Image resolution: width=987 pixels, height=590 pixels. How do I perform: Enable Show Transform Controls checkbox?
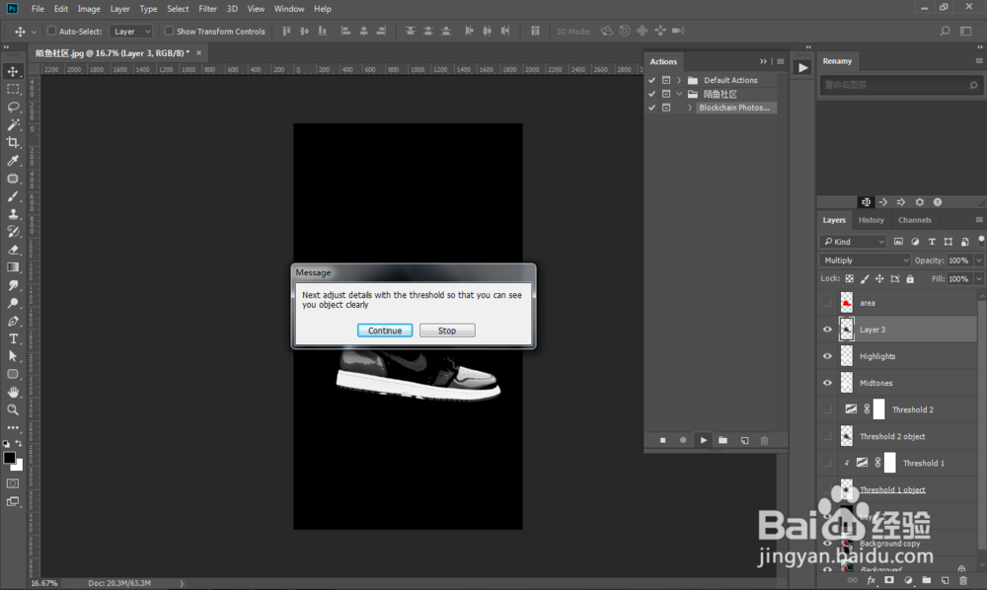(x=169, y=31)
